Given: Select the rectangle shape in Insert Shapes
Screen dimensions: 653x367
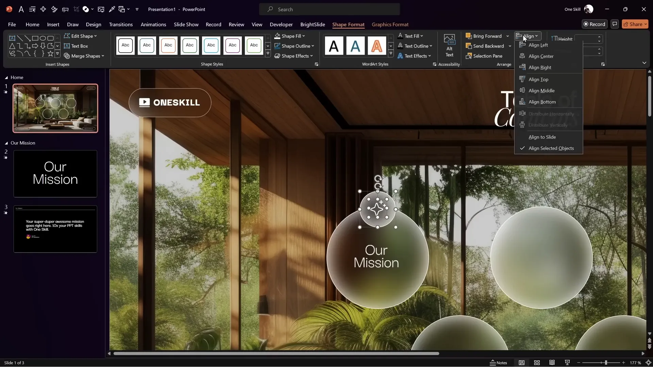Looking at the screenshot, I should tap(35, 38).
